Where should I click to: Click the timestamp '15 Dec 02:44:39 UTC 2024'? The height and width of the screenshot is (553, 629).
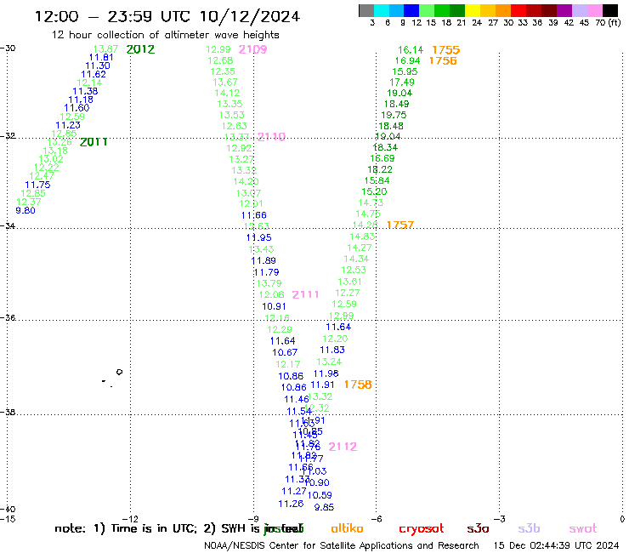(x=556, y=545)
